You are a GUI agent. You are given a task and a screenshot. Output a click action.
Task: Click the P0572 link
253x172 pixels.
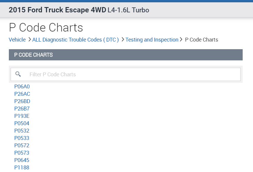click(22, 145)
